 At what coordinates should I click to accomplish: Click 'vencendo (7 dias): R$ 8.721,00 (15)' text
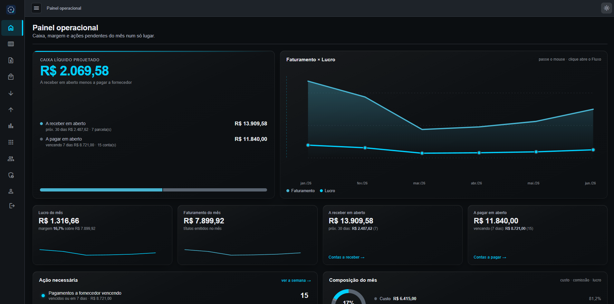coord(503,229)
